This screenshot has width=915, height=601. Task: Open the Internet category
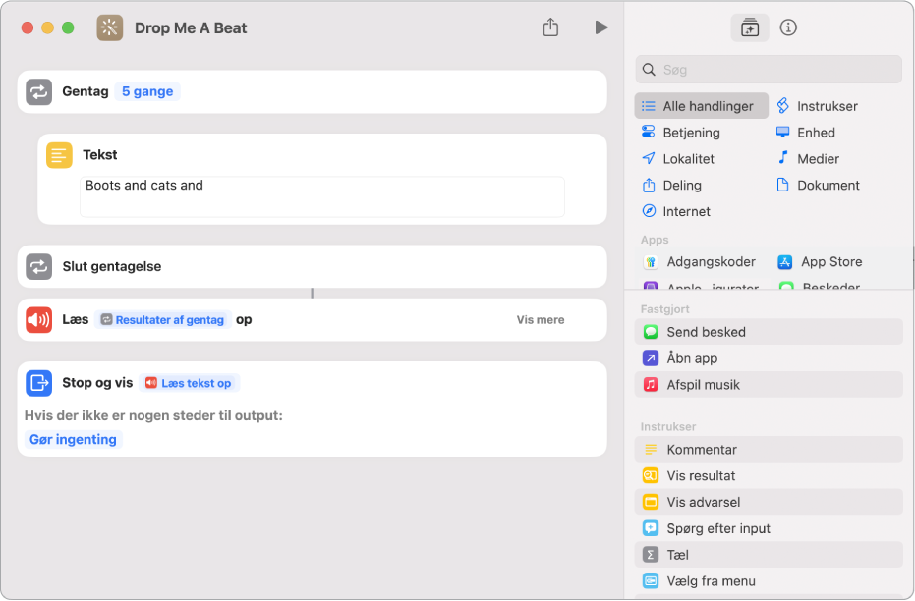pos(676,211)
